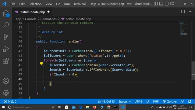The height and width of the screenshot is (110, 195).
Task: Open the Extensions view
Action: click(x=6, y=61)
